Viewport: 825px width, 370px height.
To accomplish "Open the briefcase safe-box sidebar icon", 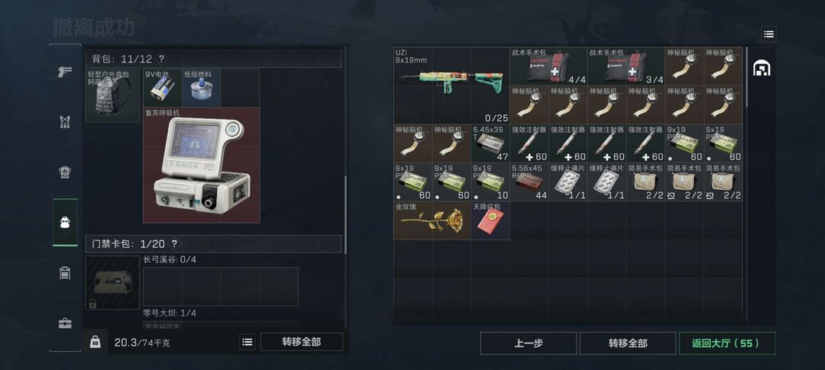I will (x=65, y=323).
